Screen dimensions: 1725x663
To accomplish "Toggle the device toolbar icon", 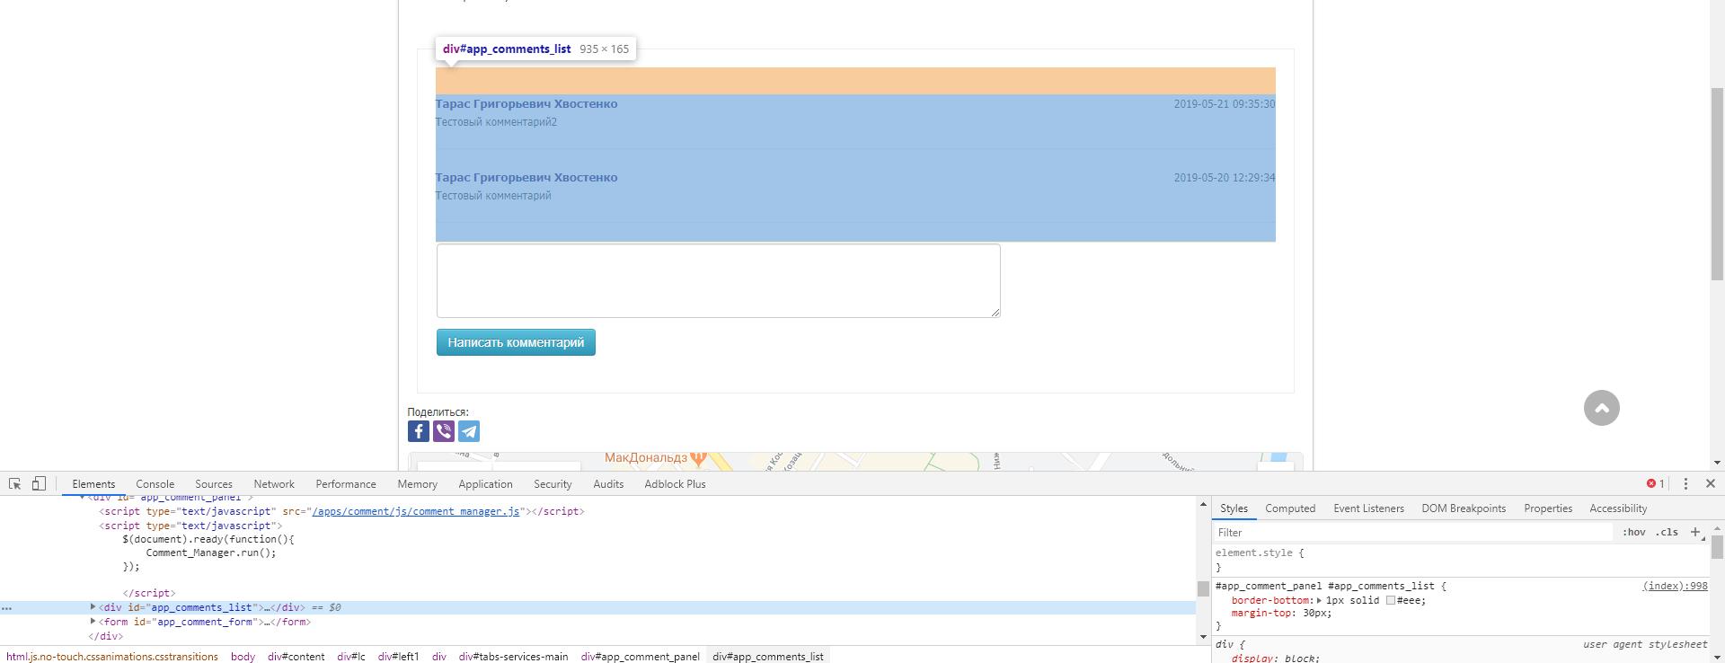I will coord(39,483).
